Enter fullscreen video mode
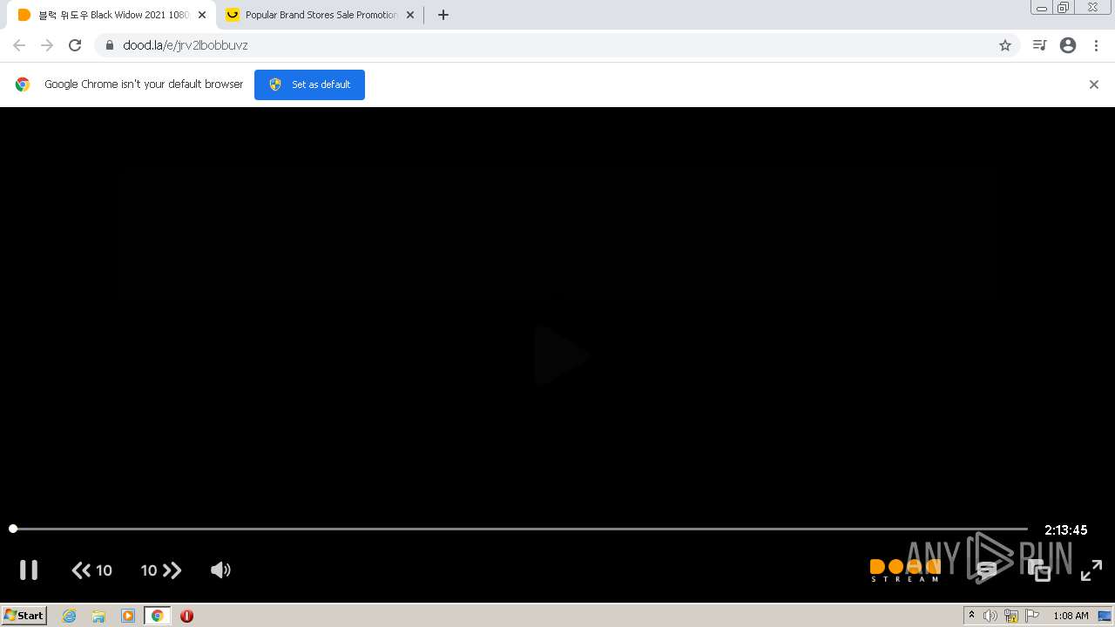Screen dimensions: 1115x627 (1091, 570)
